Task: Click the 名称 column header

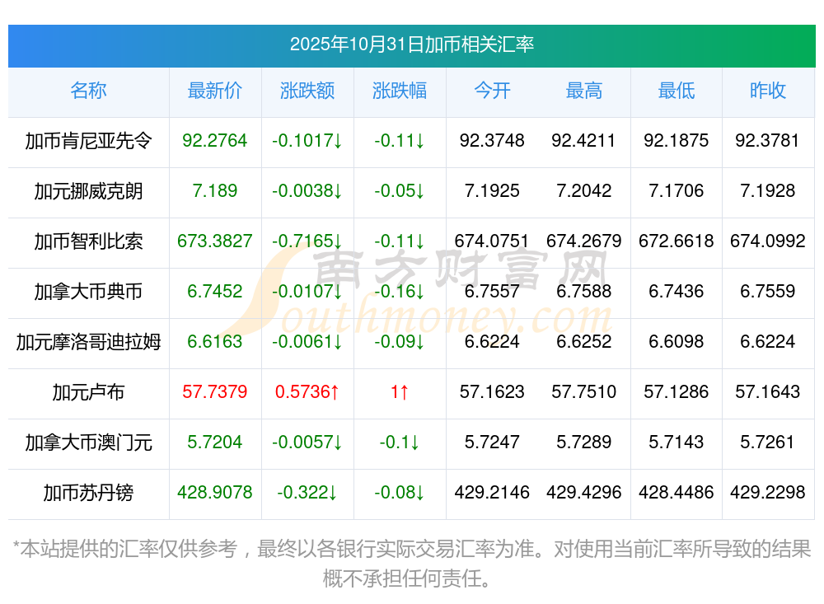Action: (88, 91)
